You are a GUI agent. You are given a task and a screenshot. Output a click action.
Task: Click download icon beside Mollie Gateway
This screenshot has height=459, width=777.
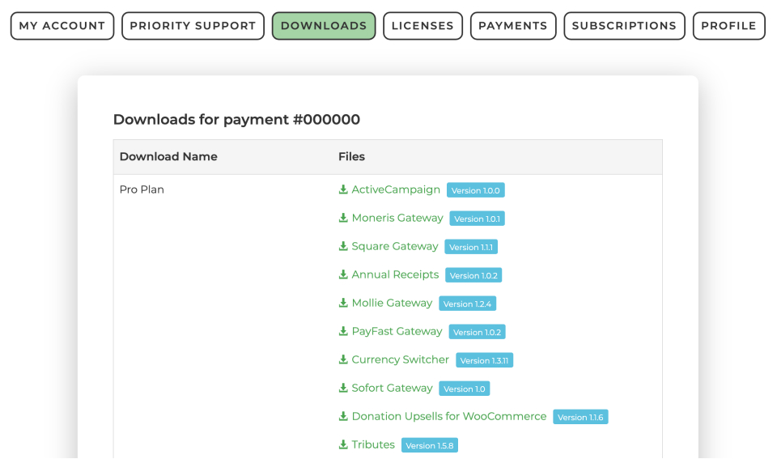coord(343,303)
